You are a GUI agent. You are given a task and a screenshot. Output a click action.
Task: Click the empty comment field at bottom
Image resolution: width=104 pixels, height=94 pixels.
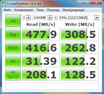(x=52, y=86)
